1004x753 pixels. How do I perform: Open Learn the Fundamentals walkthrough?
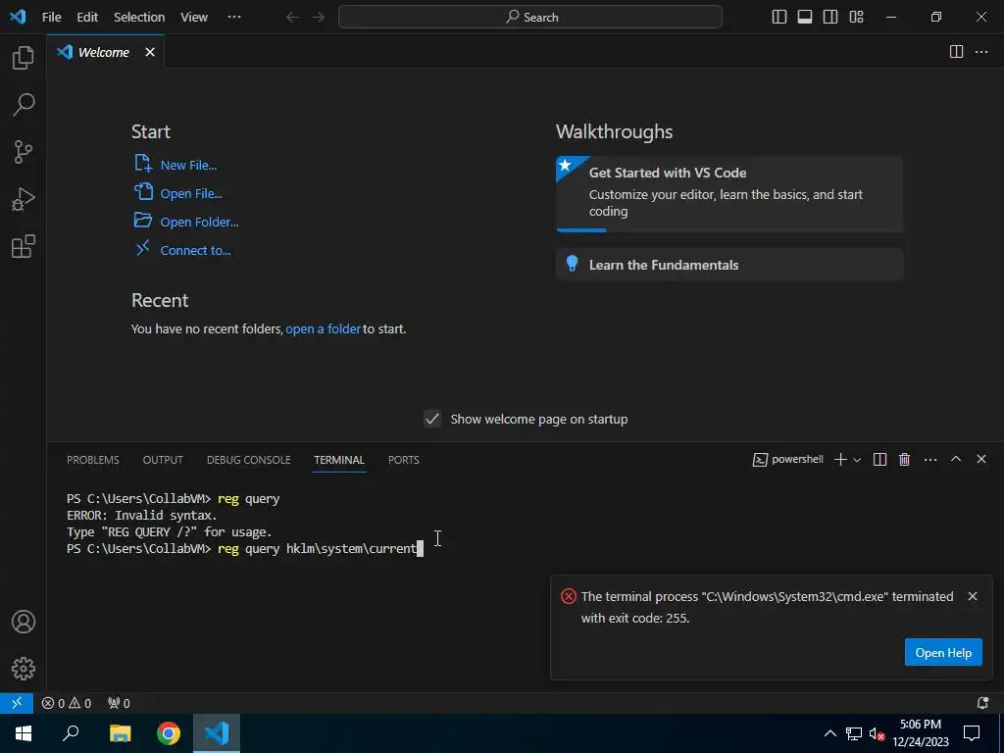(x=729, y=265)
